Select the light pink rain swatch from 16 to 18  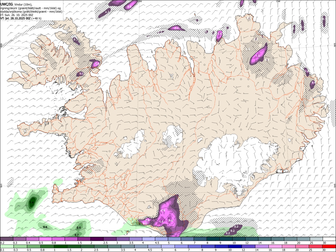[276, 246]
